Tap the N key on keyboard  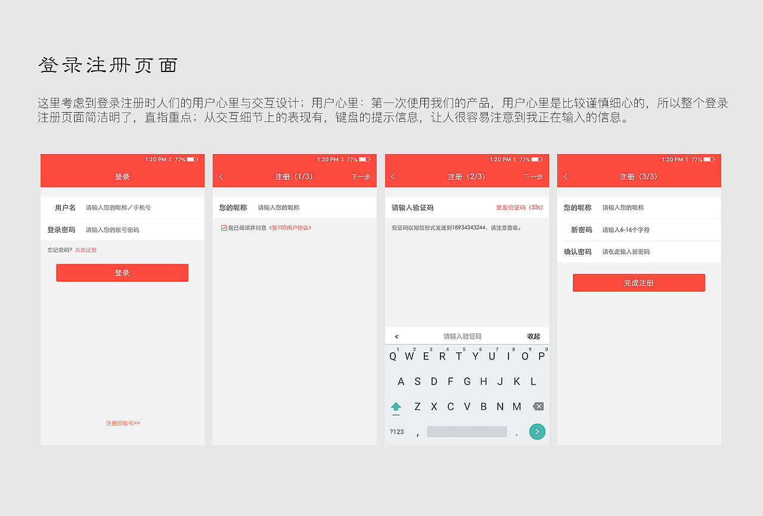(500, 406)
